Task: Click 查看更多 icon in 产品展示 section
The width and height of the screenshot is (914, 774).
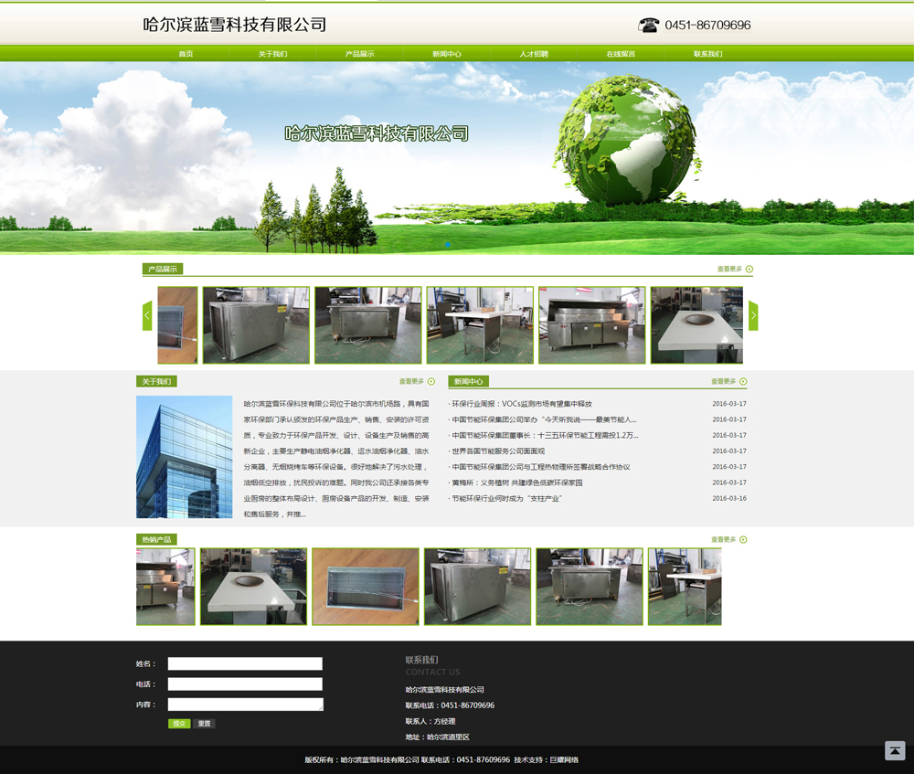Action: pos(749,270)
